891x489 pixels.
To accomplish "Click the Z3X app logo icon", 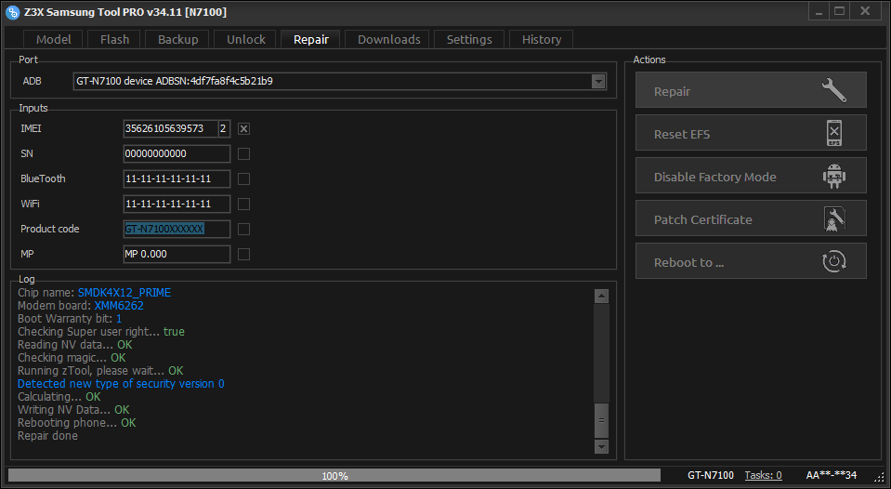I will click(12, 12).
